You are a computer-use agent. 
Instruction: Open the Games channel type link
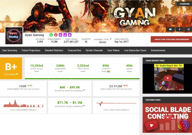click(102, 42)
